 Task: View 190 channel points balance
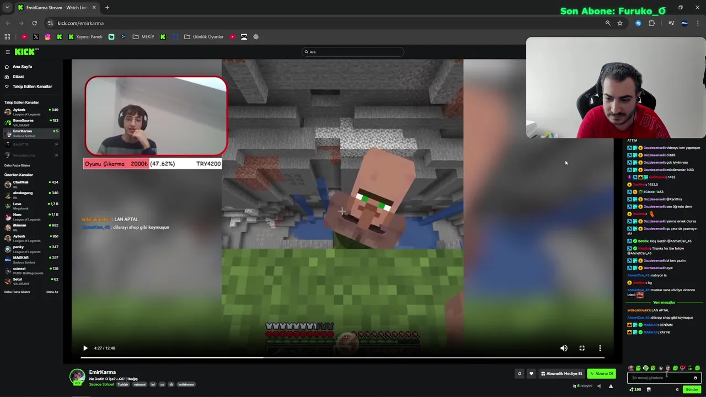635,389
